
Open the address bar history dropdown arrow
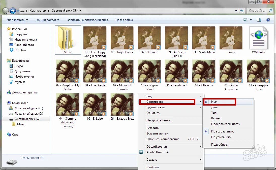(236, 11)
